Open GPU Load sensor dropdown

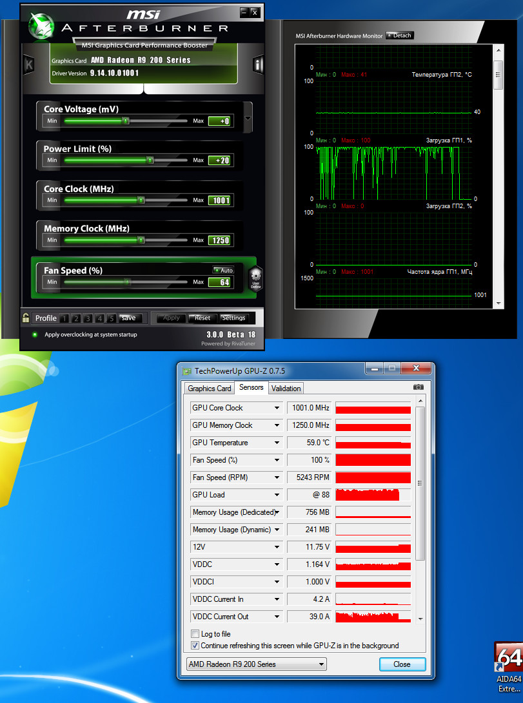(x=277, y=494)
